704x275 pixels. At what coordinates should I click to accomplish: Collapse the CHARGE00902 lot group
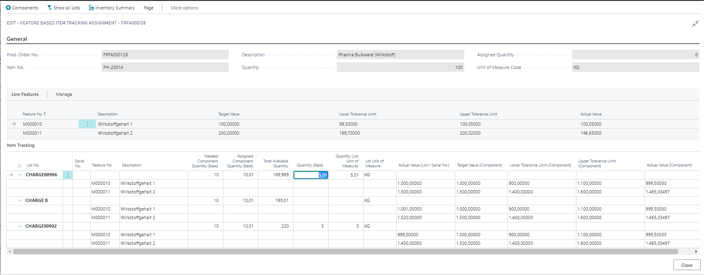coord(20,226)
